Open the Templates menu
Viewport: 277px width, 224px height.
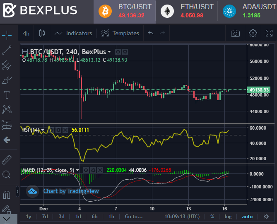pos(120,33)
